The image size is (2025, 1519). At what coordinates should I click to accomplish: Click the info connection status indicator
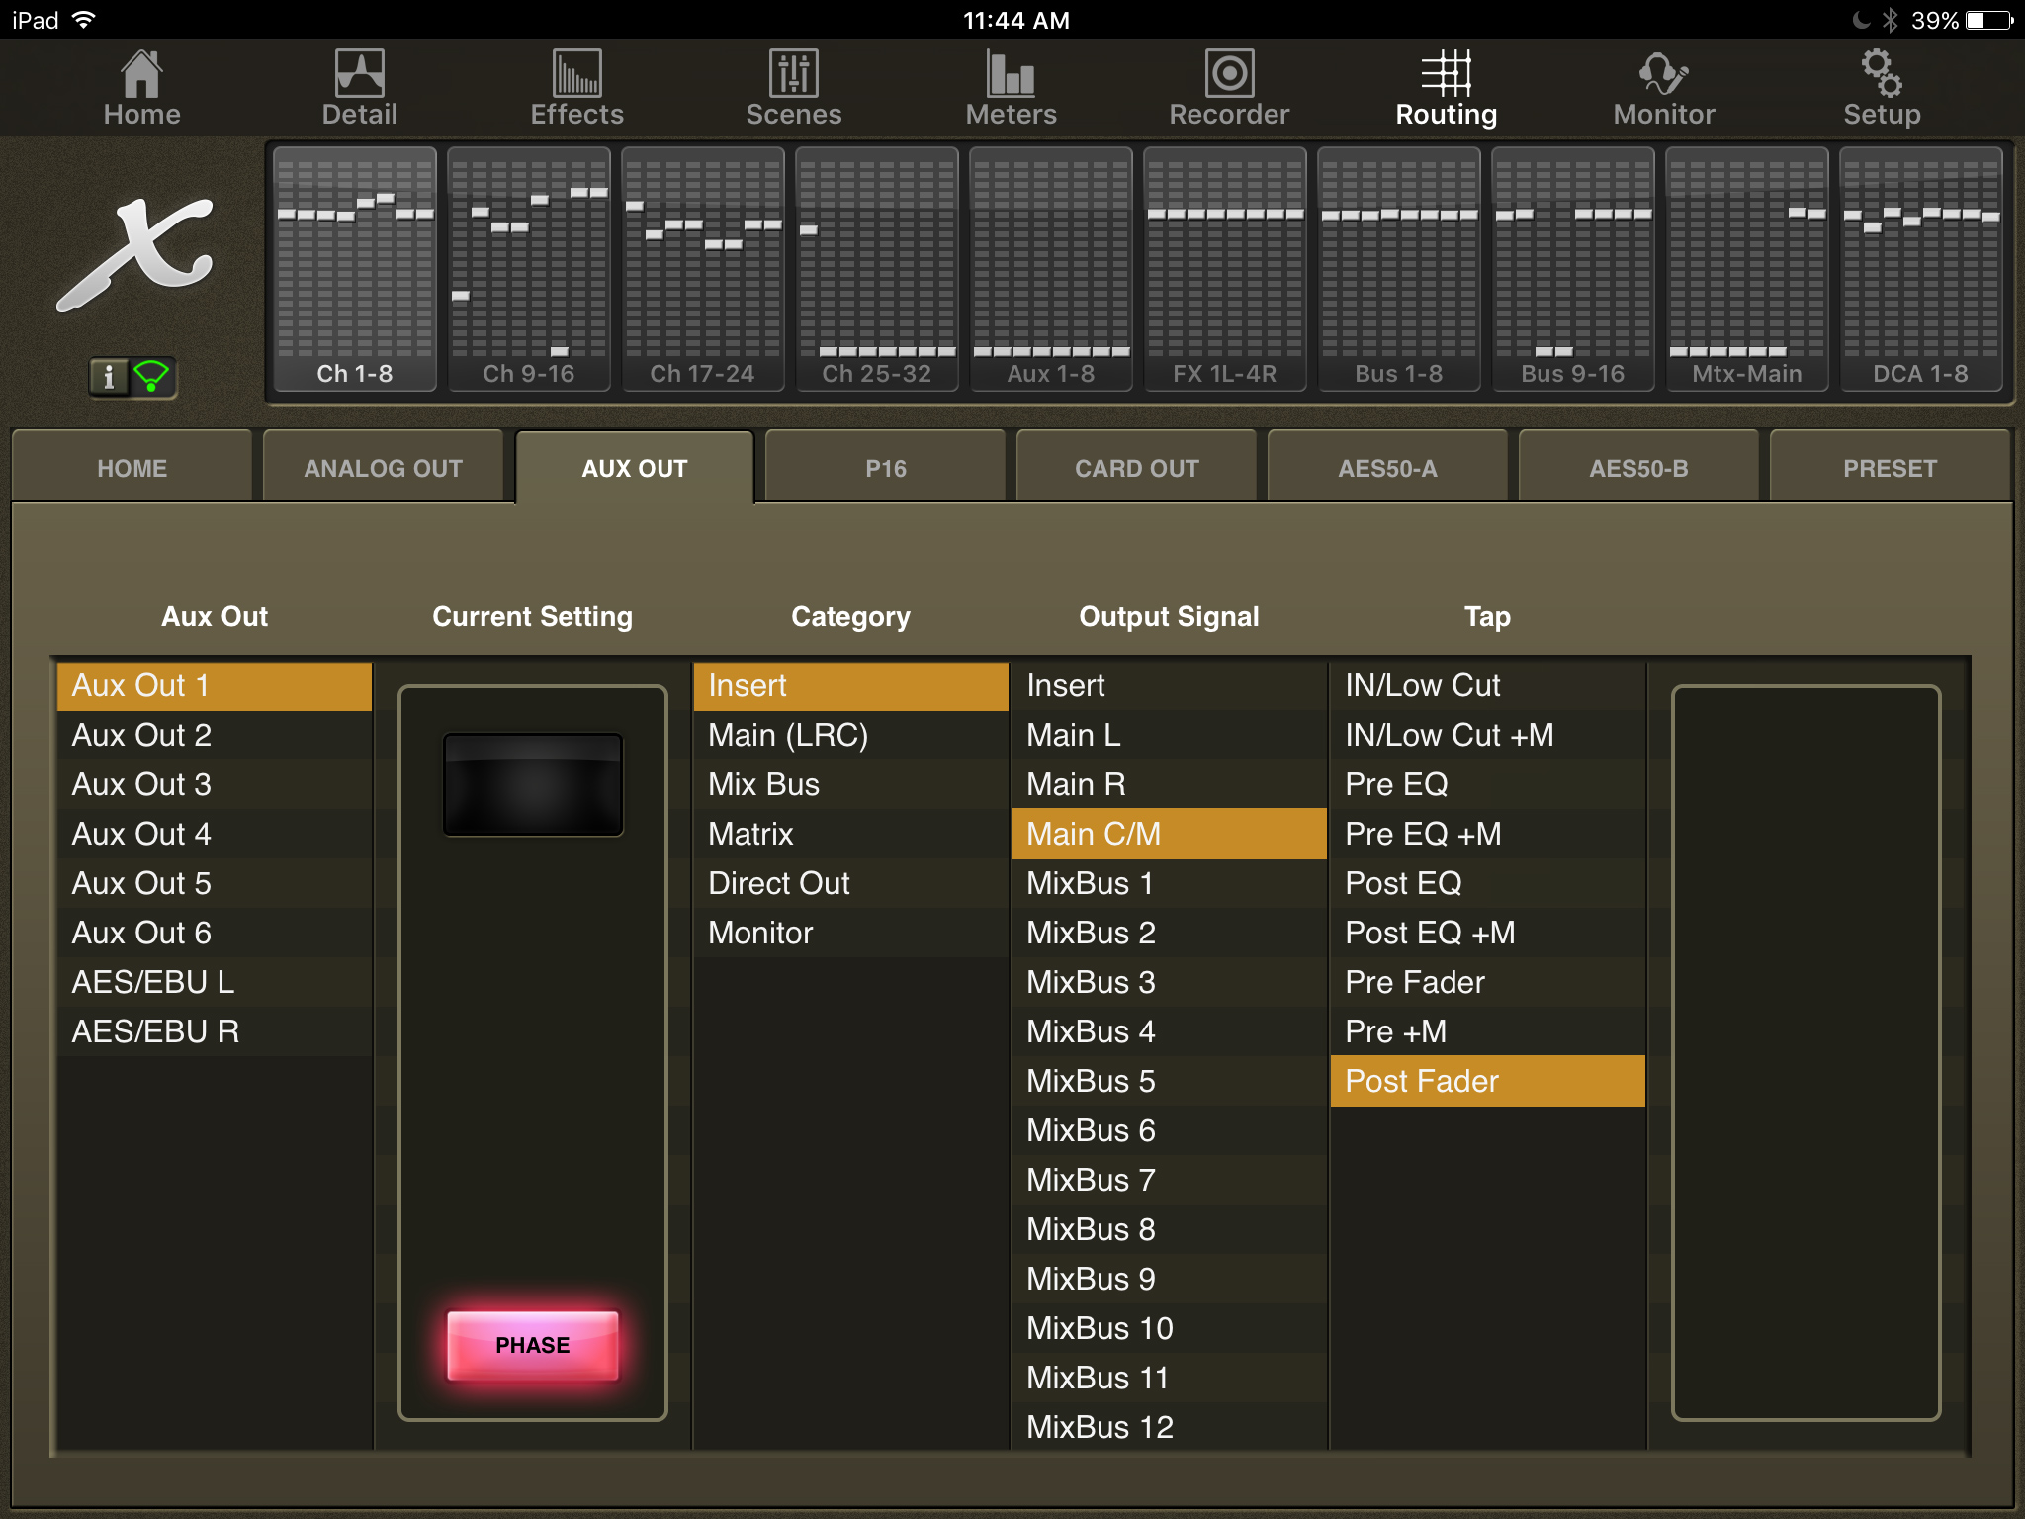tap(132, 377)
